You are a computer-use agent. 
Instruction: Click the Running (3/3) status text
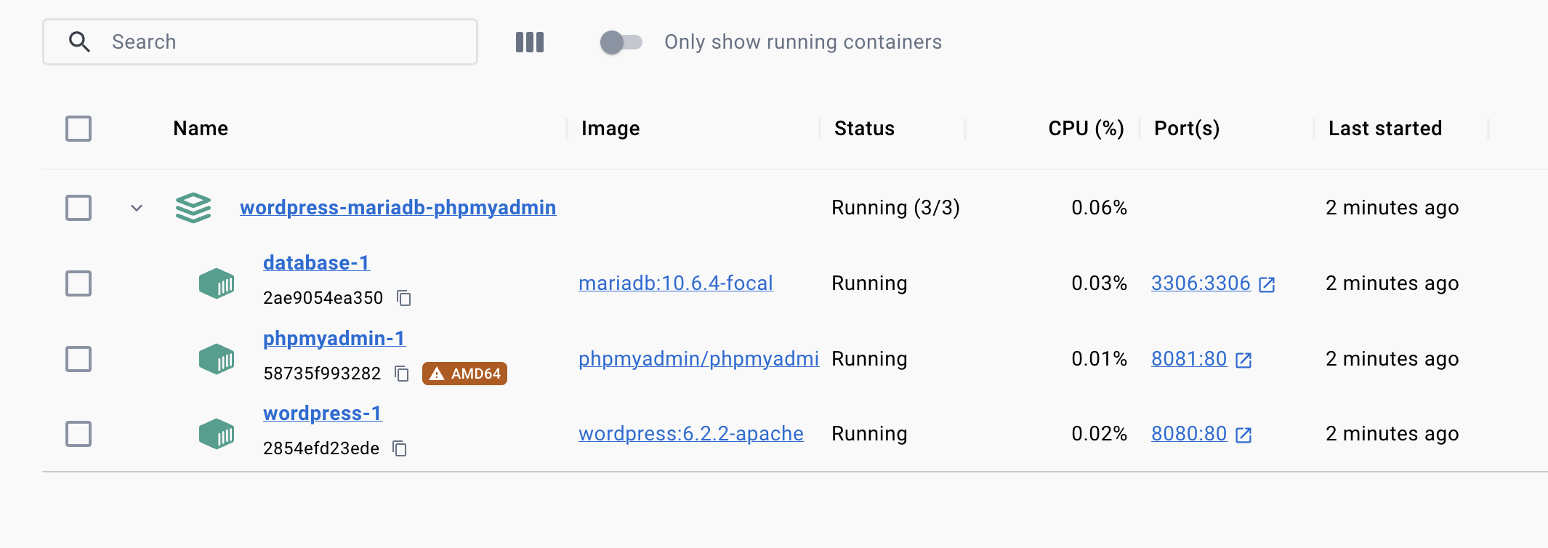[x=895, y=208]
